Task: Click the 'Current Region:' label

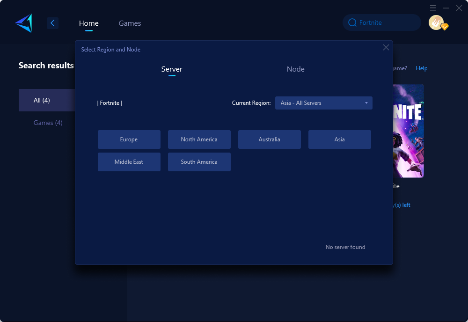Action: click(x=251, y=103)
